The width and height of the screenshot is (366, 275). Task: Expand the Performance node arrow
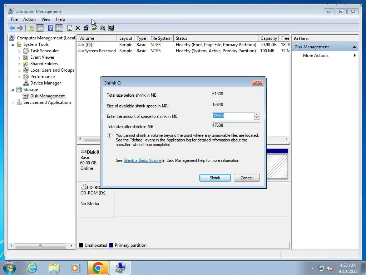point(19,77)
